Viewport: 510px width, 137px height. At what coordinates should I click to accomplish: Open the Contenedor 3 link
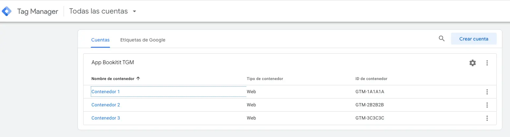[x=106, y=118]
